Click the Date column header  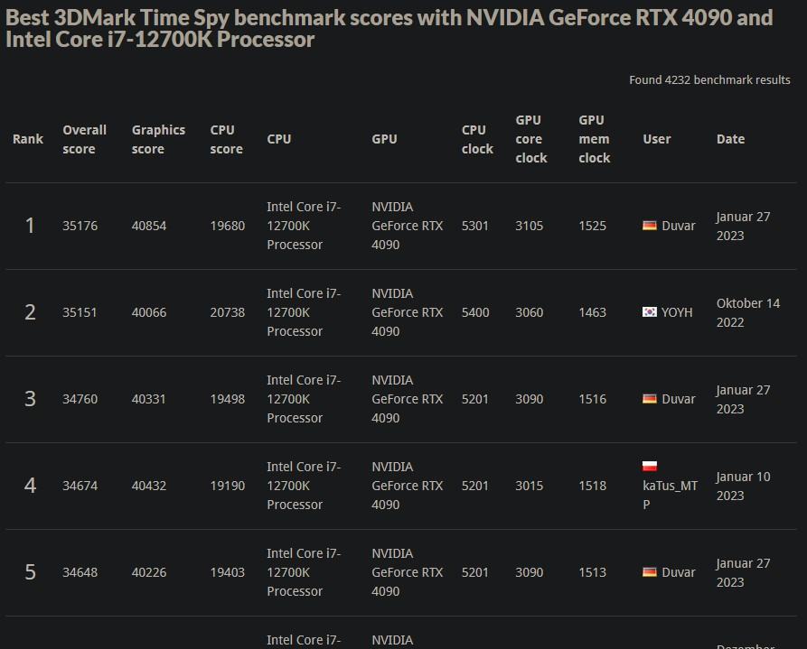pyautogui.click(x=730, y=139)
